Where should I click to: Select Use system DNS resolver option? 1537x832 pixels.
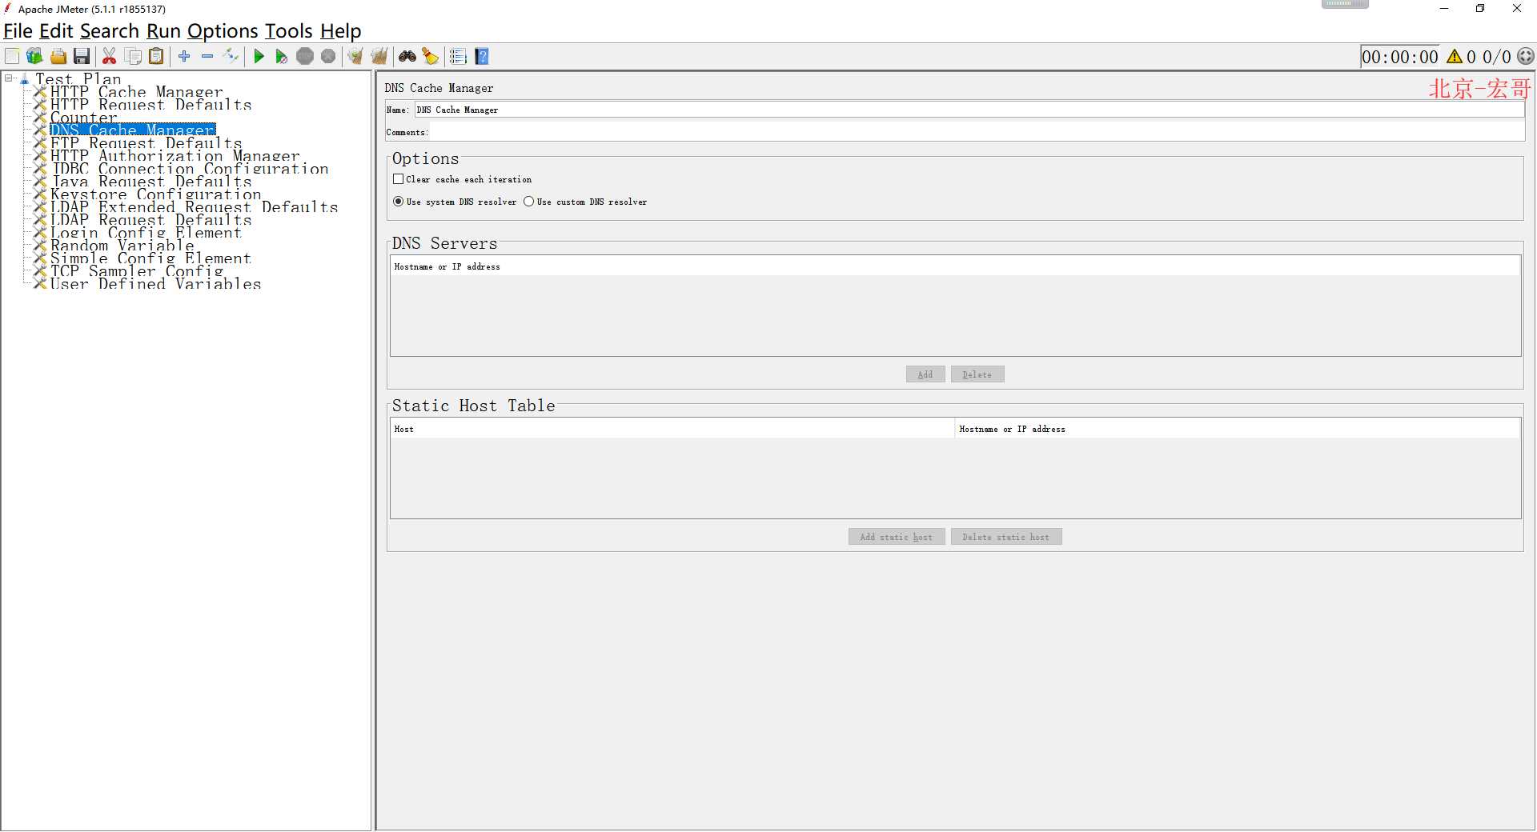point(398,202)
